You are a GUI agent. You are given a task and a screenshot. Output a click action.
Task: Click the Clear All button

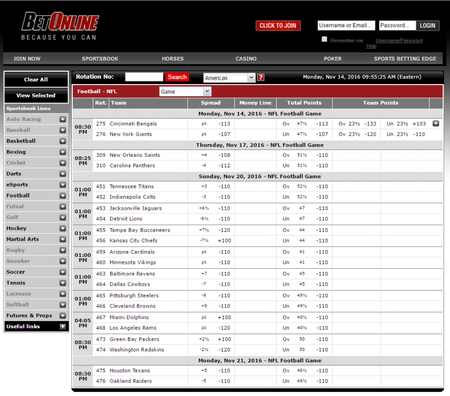click(36, 79)
